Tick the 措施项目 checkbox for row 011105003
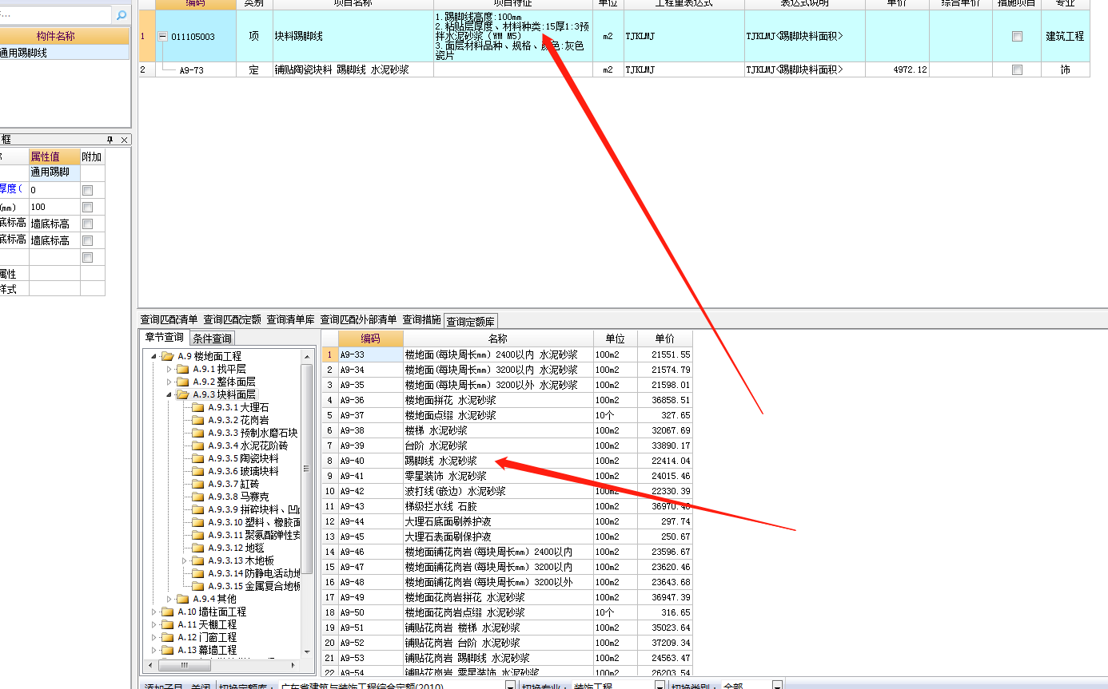 pyautogui.click(x=1017, y=36)
